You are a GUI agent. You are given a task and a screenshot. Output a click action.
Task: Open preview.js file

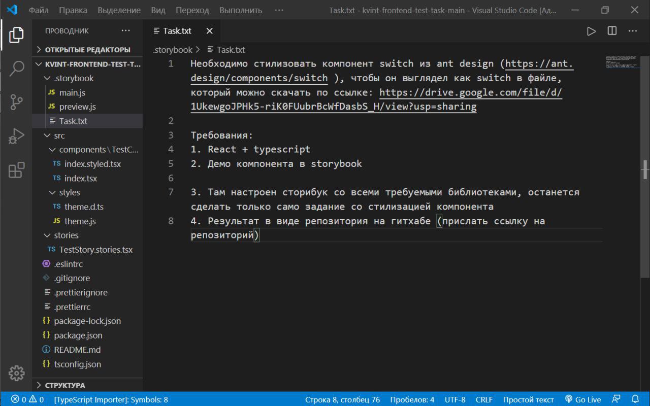[x=87, y=107]
